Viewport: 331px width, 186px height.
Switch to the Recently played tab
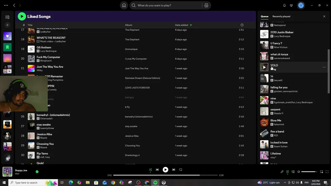[281, 17]
